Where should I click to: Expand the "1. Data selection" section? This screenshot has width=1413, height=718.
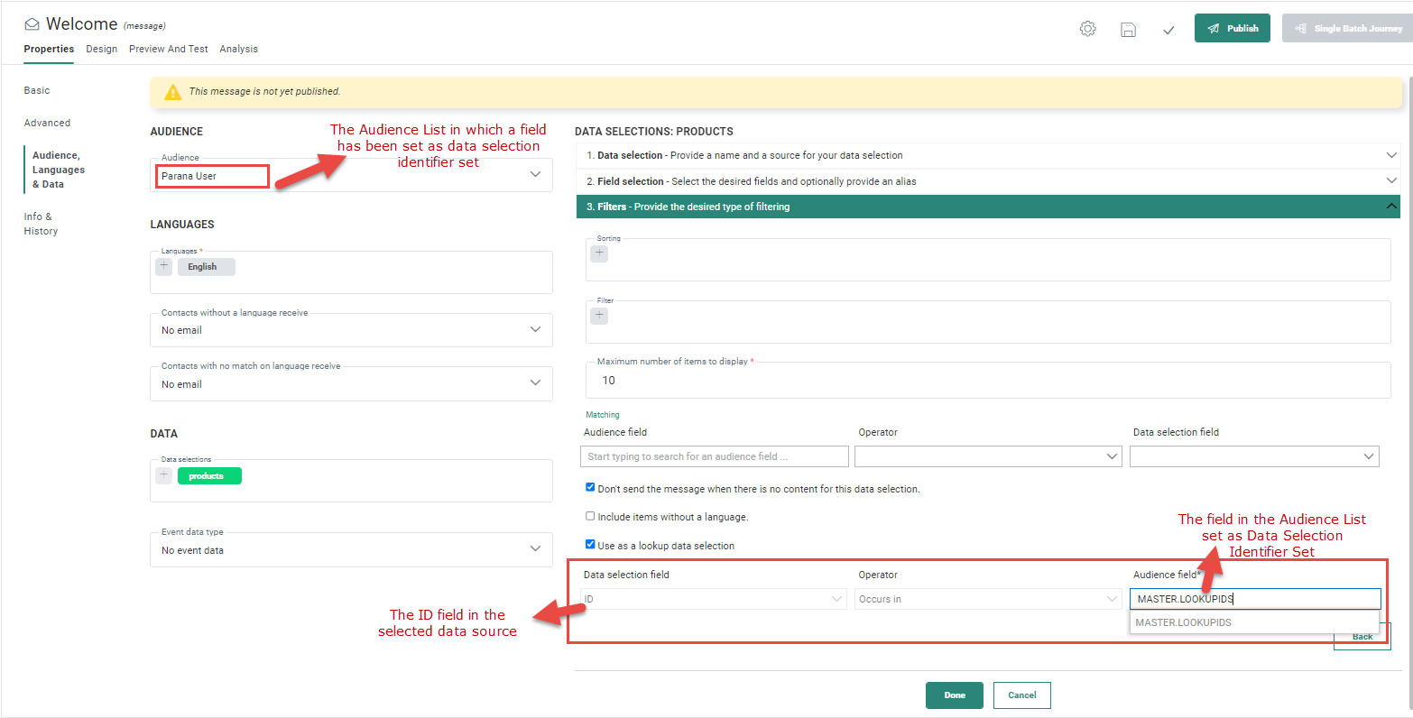pos(987,155)
